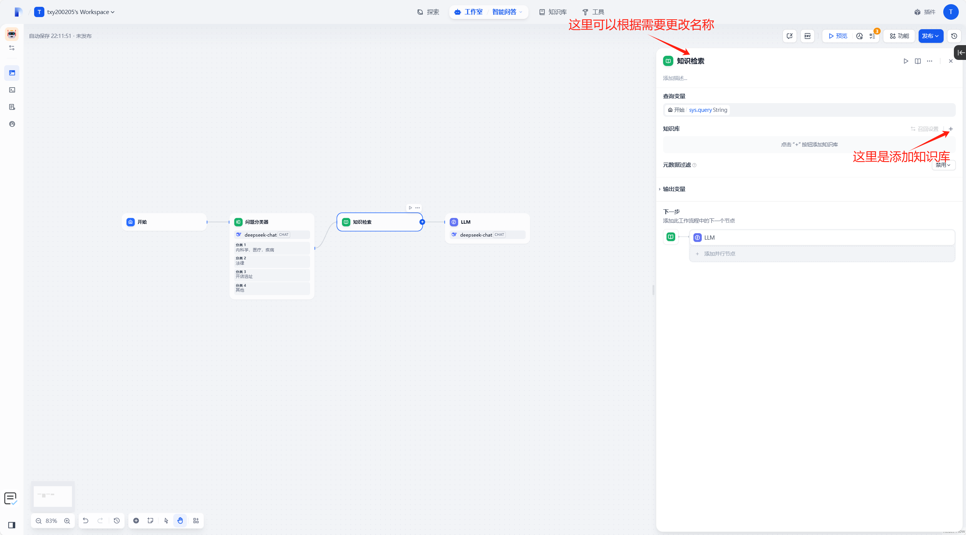The width and height of the screenshot is (966, 535).
Task: Switch to pointer selection mode
Action: pos(166,521)
